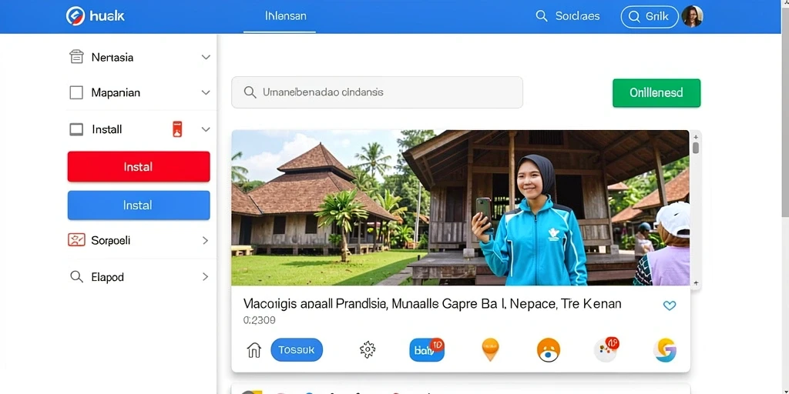Viewport: 789px width, 394px height.
Task: Focus the Umaneibenadao cindansis search field
Action: (377, 92)
